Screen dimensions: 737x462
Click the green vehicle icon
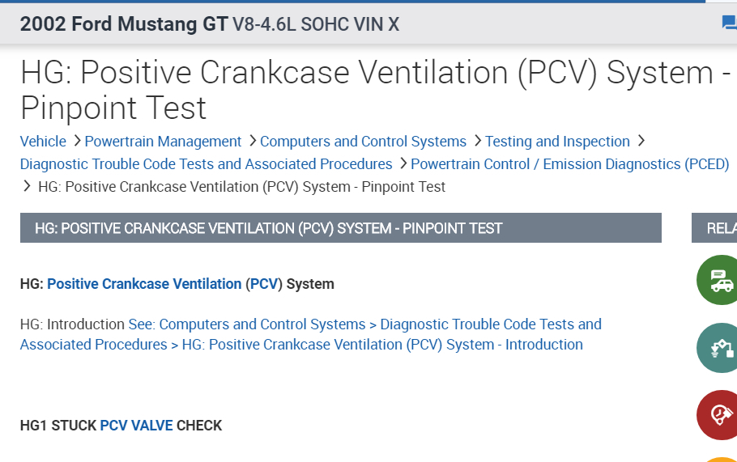click(719, 280)
